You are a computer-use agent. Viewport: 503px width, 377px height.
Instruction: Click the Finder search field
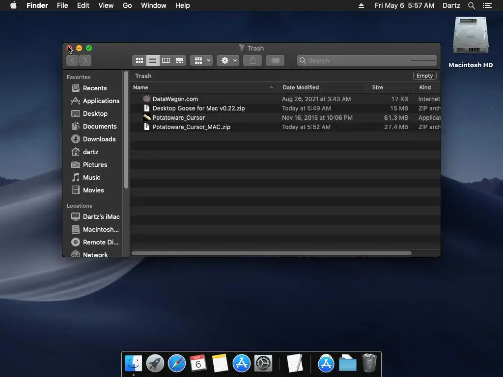coord(366,60)
